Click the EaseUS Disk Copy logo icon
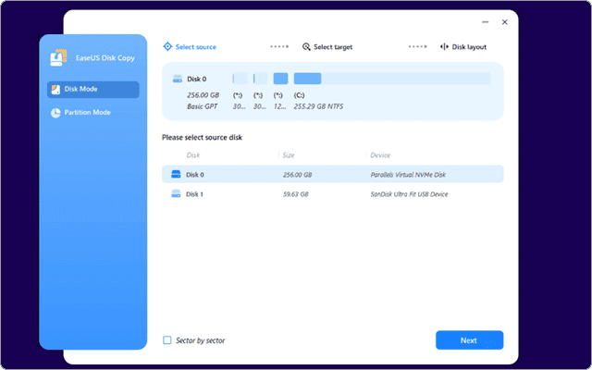 pyautogui.click(x=58, y=57)
